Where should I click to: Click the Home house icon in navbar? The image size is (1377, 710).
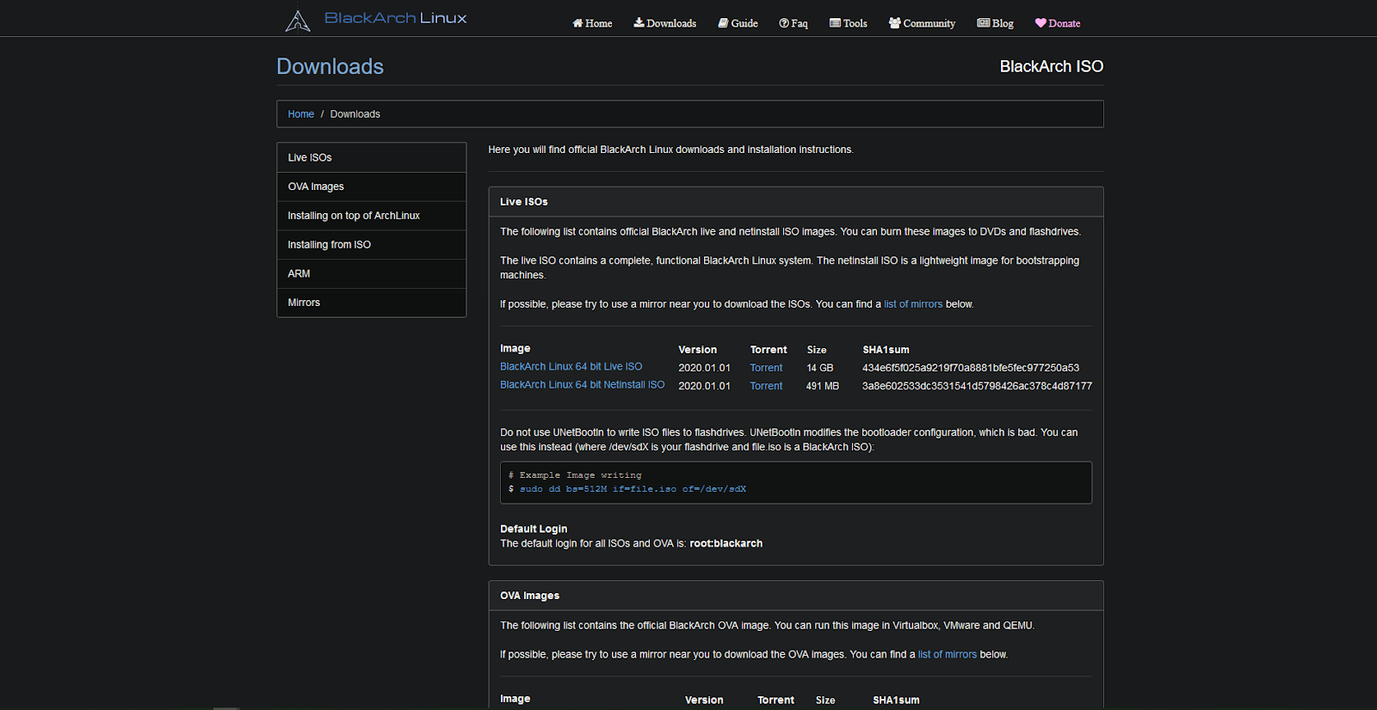click(577, 23)
